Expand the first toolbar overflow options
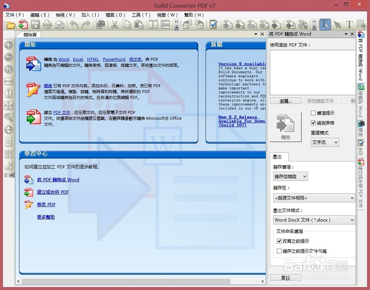Image resolution: width=370 pixels, height=290 pixels. click(177, 25)
